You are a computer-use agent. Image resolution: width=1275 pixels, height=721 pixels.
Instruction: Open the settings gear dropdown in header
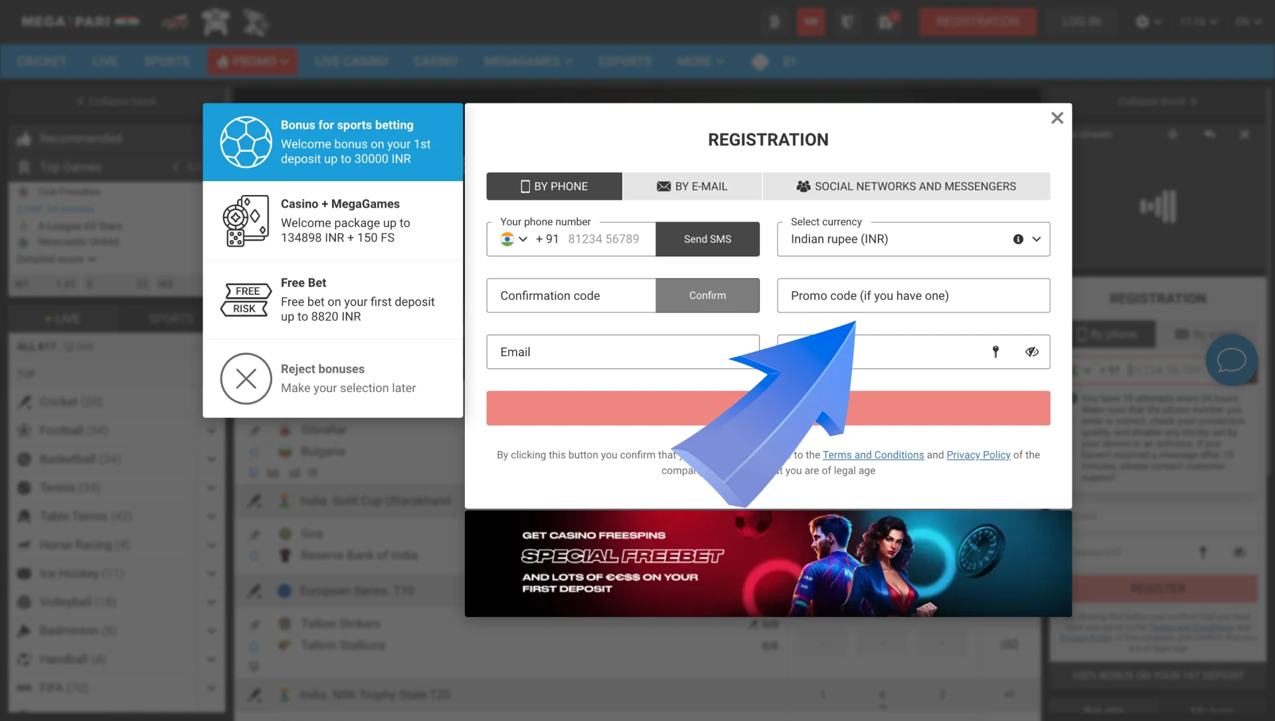click(x=1148, y=22)
